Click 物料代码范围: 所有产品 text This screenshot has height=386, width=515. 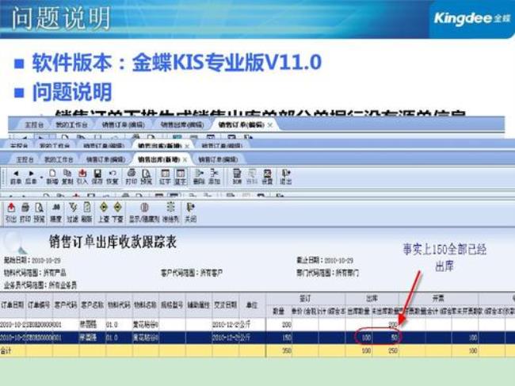[35, 273]
